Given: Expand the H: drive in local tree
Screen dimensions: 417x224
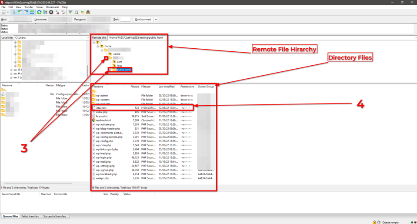Looking at the screenshot, I should [x=11, y=74].
